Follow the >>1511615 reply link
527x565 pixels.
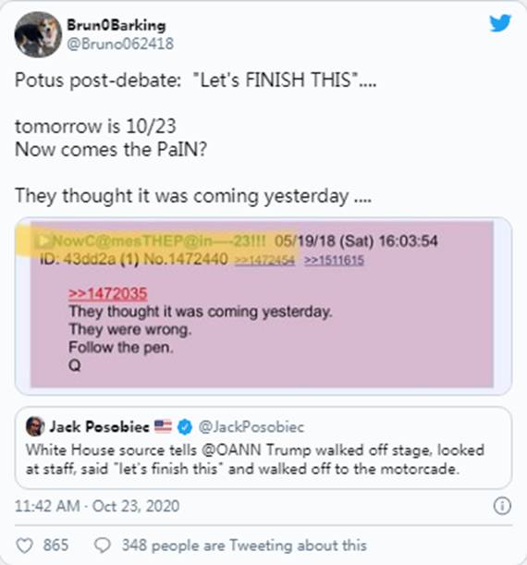click(x=334, y=260)
